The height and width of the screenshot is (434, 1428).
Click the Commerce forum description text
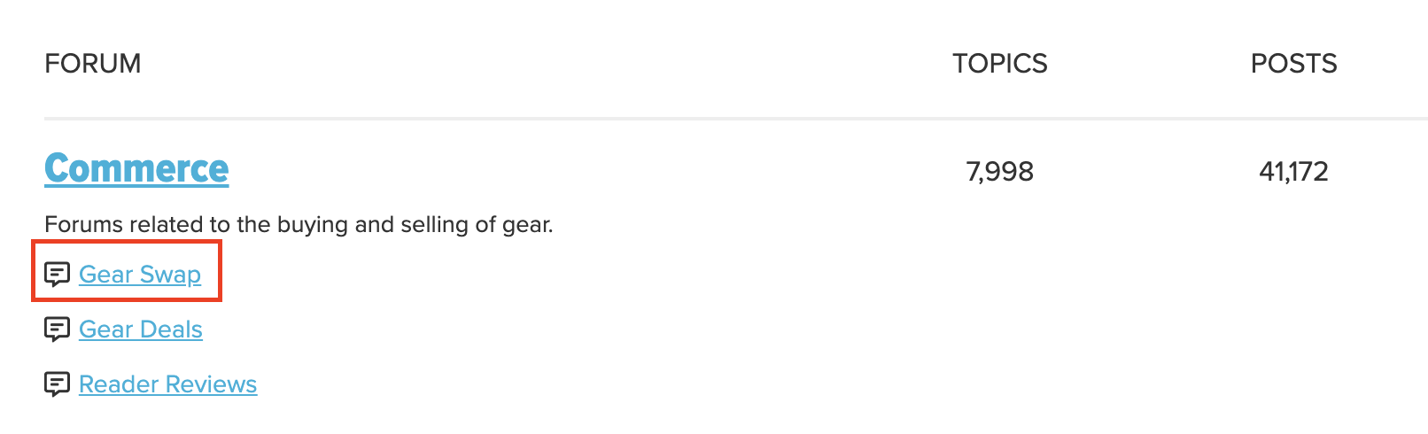point(299,224)
